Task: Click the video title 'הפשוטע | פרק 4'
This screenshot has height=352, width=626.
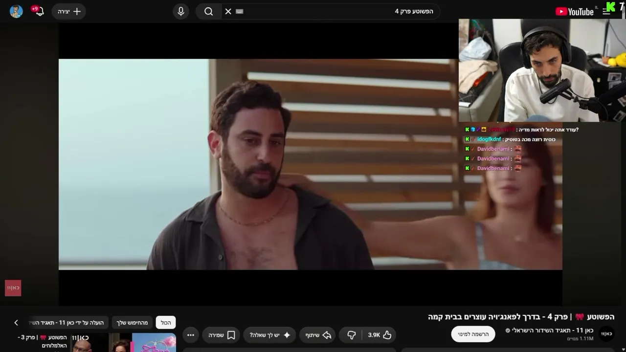Action: (521, 317)
